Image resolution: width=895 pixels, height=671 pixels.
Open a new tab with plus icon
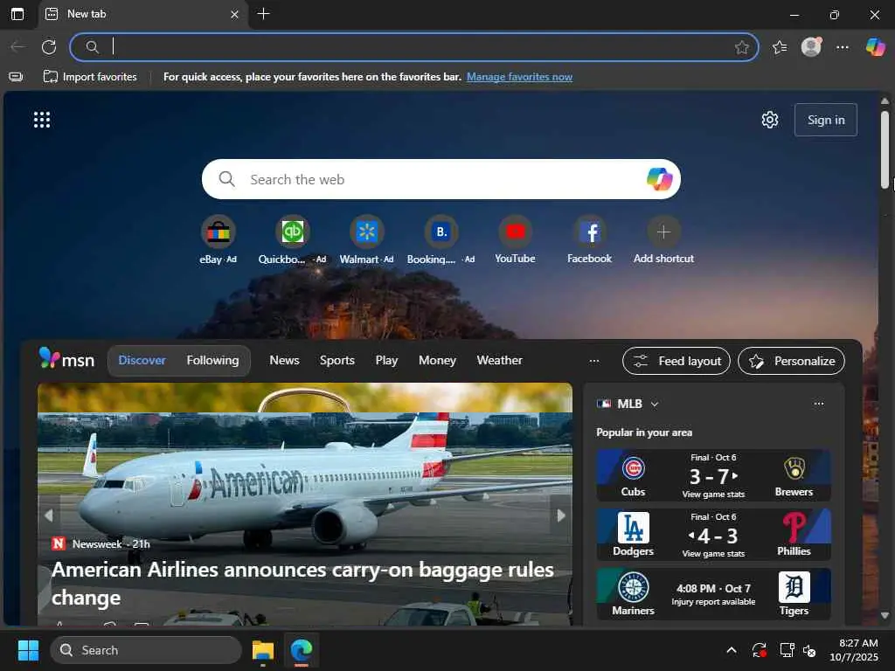coord(263,14)
